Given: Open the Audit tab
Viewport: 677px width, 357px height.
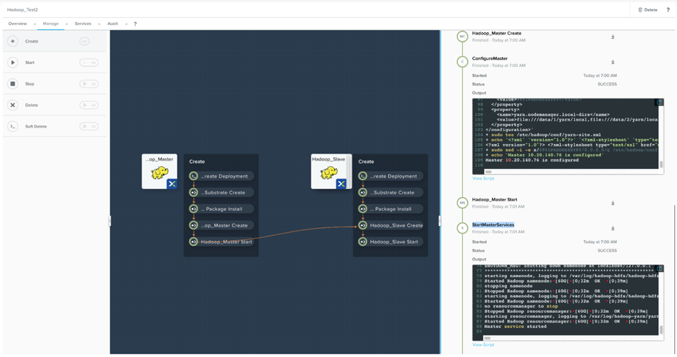Looking at the screenshot, I should pos(113,23).
